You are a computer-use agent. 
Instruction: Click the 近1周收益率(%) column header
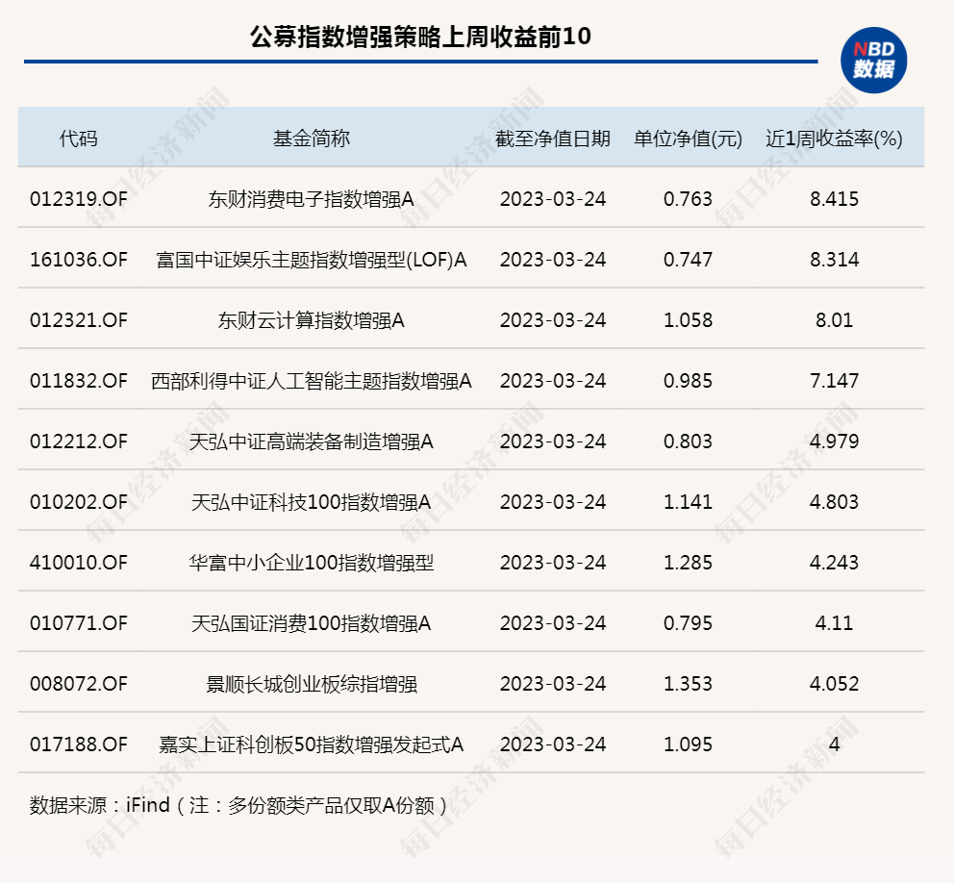[x=834, y=139]
